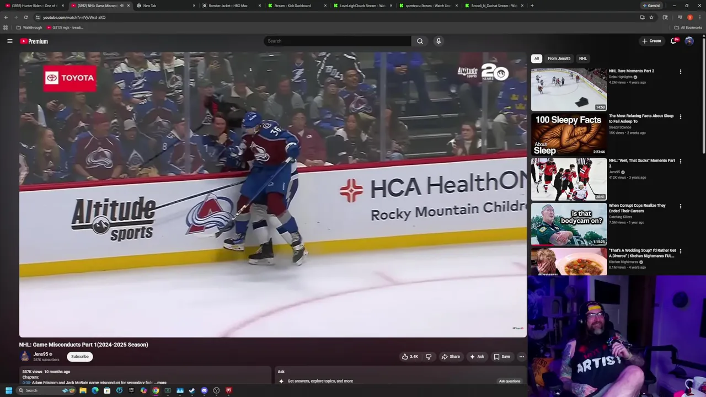This screenshot has width=706, height=397.
Task: Click title 'When Corrupt Cops Realize They Ended Their Careers'
Action: [637, 208]
